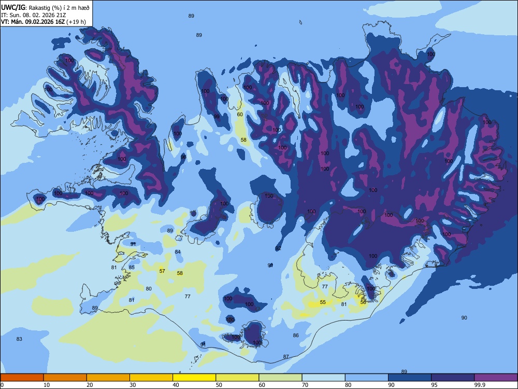This screenshot has width=518, height=389.
Task: Click the 80–90 light blue legend swatch
Action: pos(367,378)
